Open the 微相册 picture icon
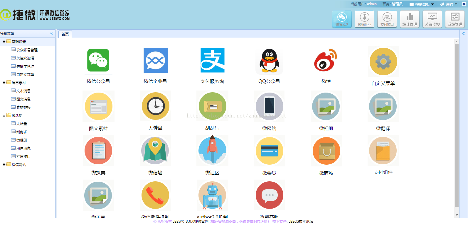468x225 pixels. click(x=326, y=106)
